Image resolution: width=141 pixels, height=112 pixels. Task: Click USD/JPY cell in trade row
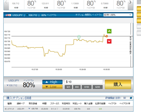[x=21, y=109]
